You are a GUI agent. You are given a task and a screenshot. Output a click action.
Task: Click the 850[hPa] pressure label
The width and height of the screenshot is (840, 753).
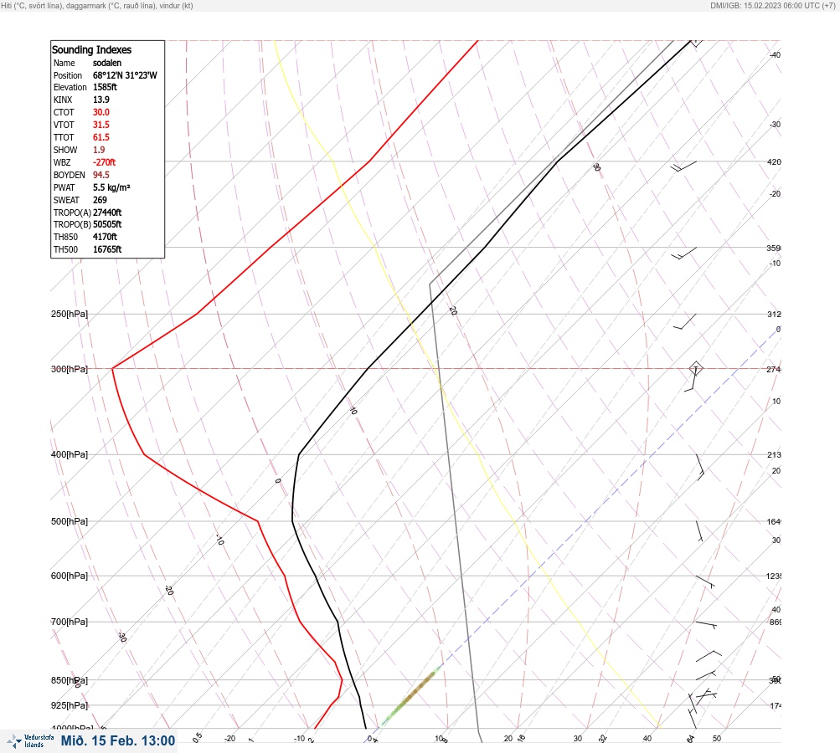click(x=70, y=680)
